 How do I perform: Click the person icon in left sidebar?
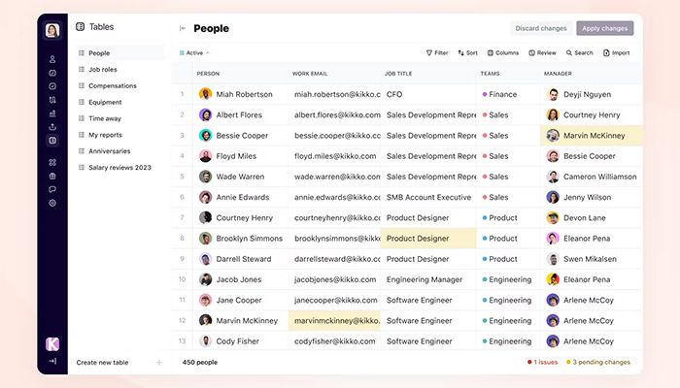point(52,59)
